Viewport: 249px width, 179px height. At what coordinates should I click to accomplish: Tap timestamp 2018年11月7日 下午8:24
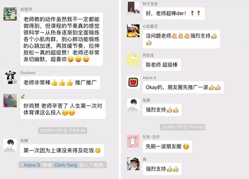[x=63, y=131]
